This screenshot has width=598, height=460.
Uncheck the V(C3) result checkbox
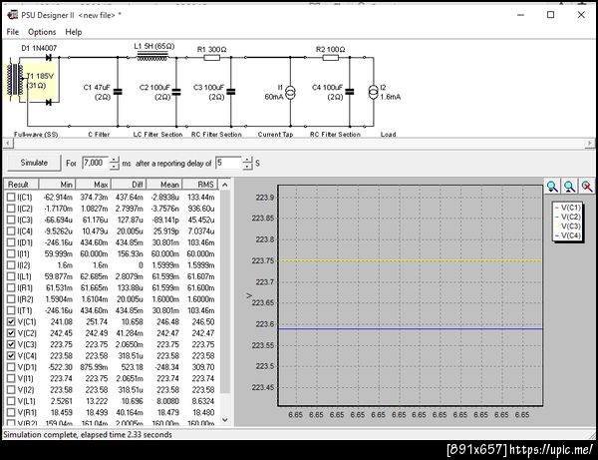[x=11, y=344]
